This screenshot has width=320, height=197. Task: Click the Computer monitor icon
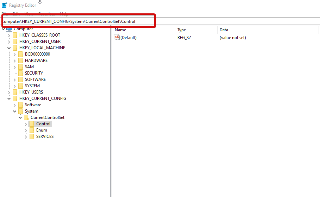coord(9,29)
